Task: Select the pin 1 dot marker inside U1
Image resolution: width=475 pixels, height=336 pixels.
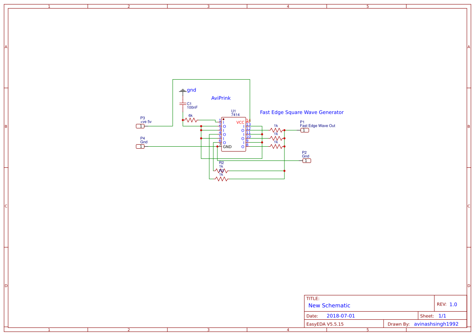Action: 223,119
